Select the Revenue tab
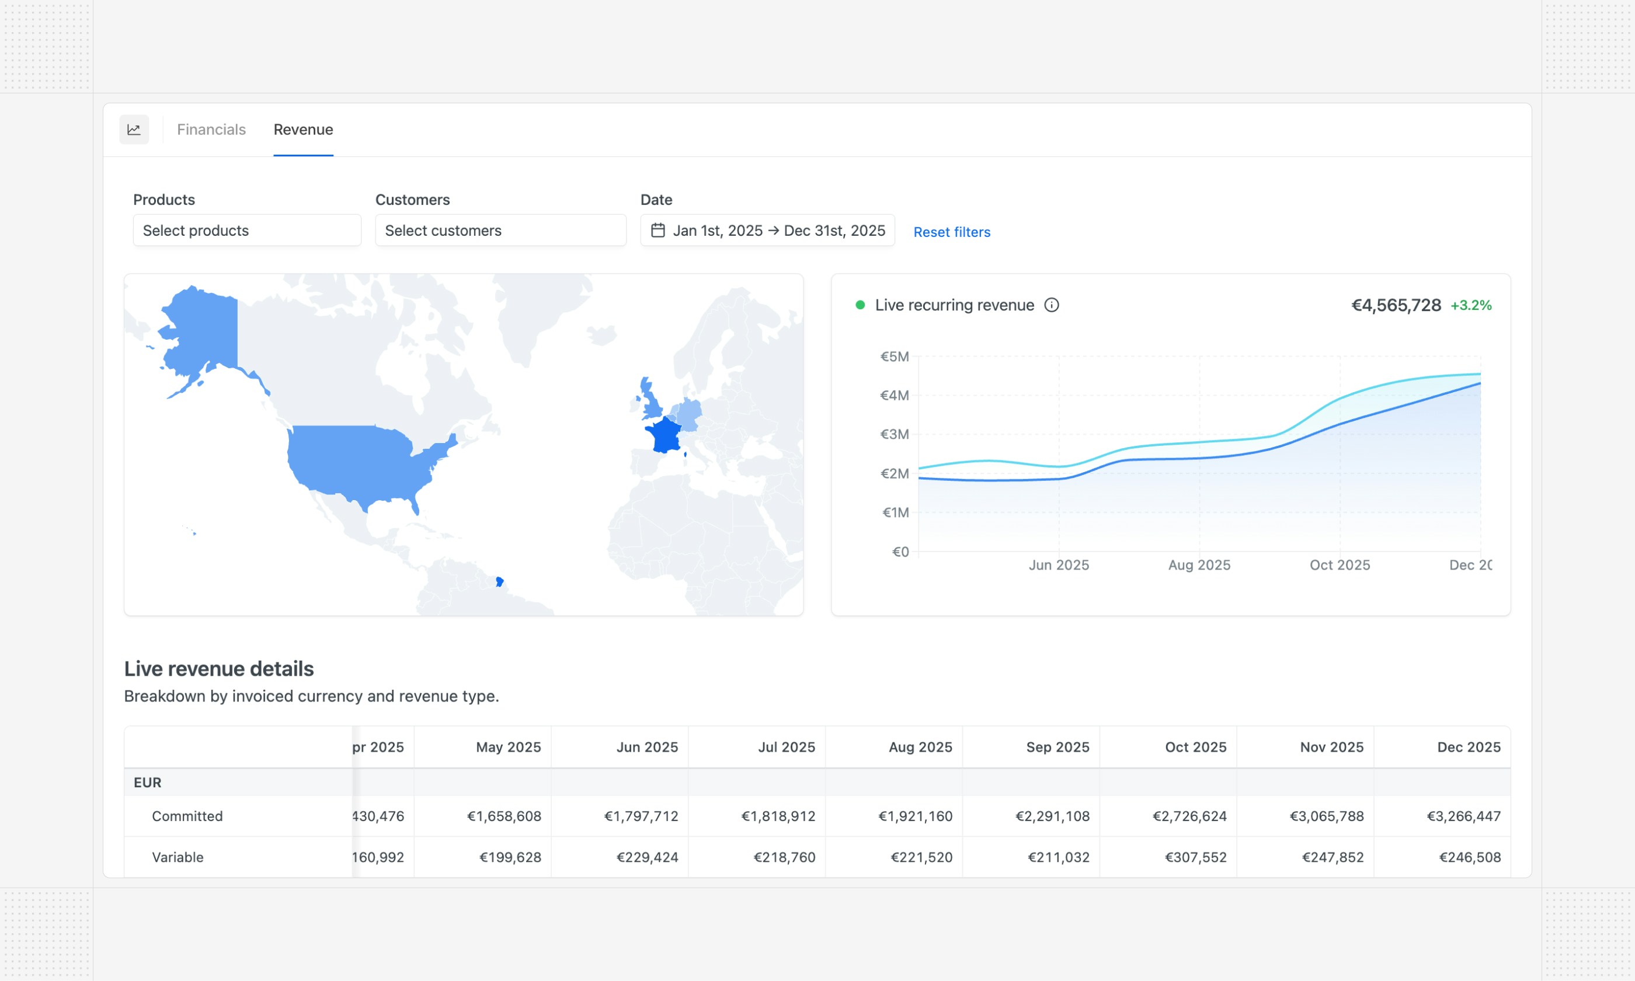This screenshot has width=1635, height=981. (x=303, y=130)
